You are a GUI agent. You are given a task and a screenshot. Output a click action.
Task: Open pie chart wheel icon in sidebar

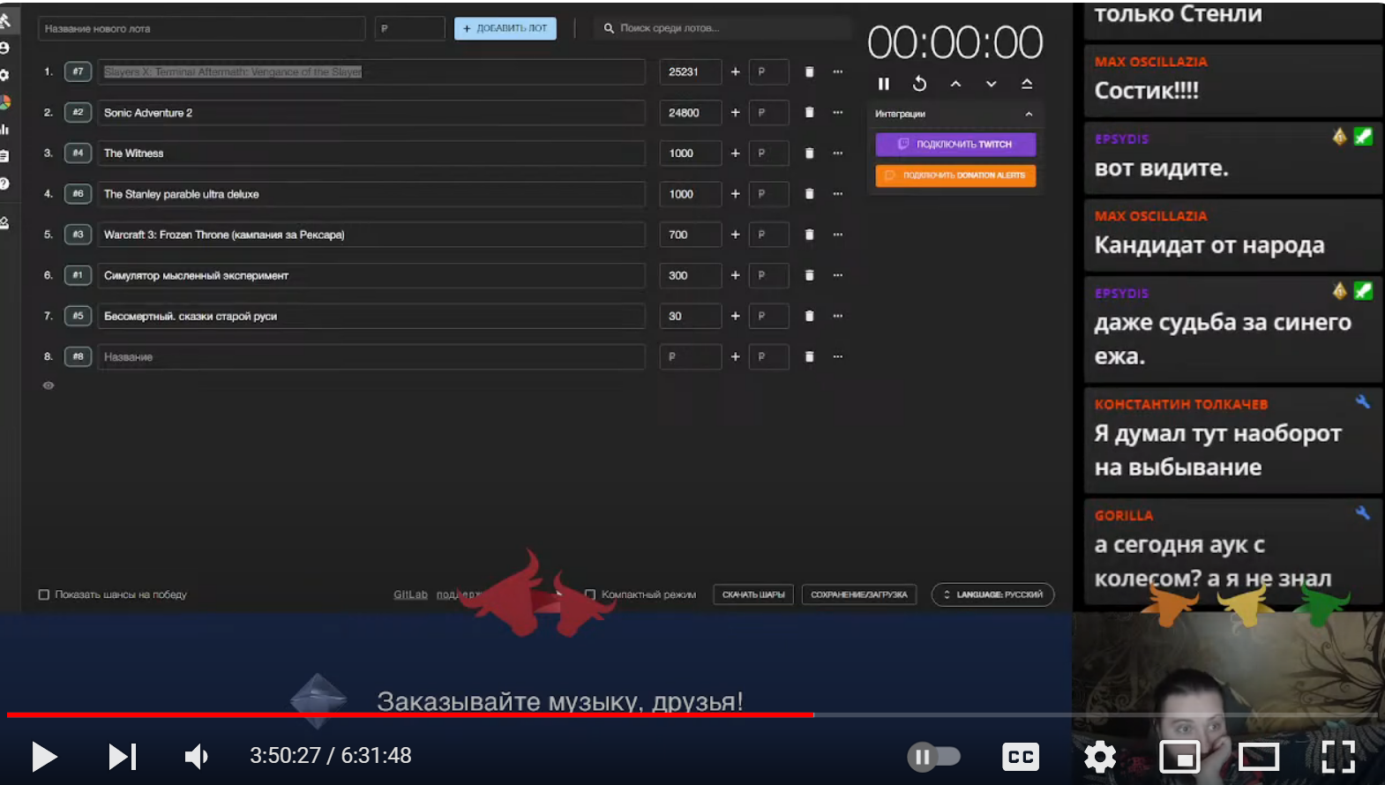tap(5, 102)
